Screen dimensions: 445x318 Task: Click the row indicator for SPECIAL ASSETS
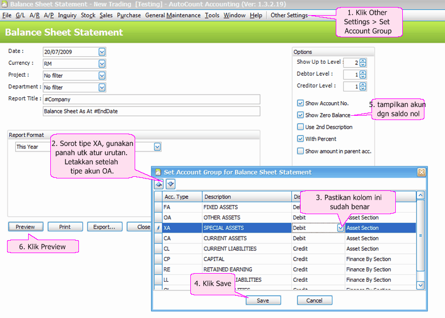pyautogui.click(x=158, y=228)
